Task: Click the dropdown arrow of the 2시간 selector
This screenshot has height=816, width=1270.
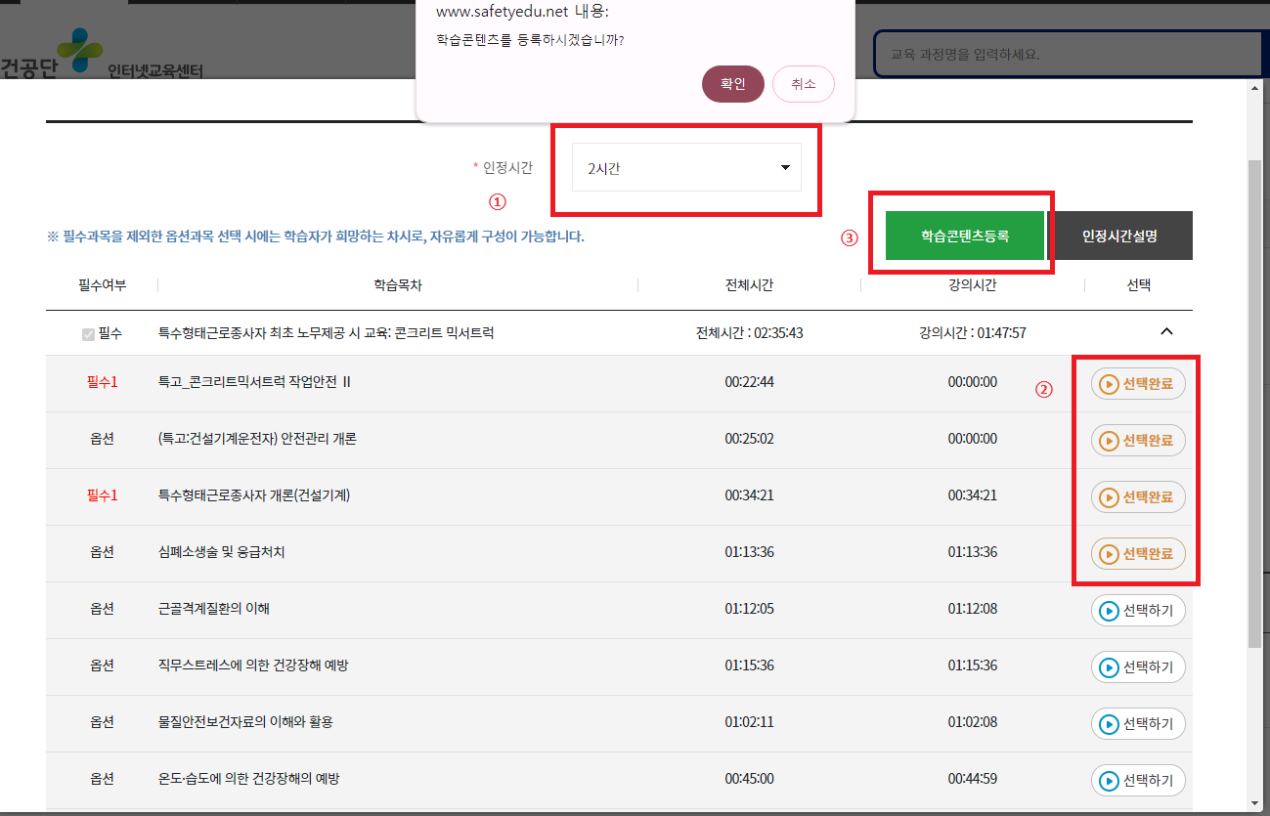Action: pos(784,167)
